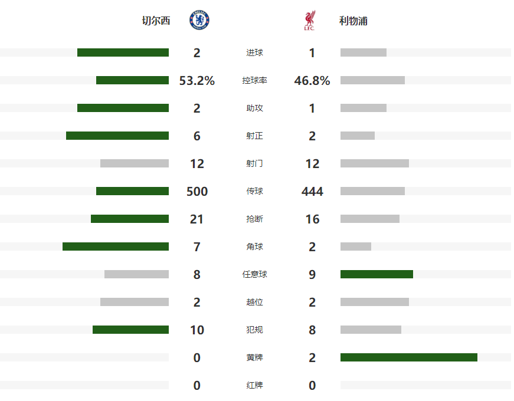Viewport: 514px width, 401px height.
Task: Click the 控球率 possession label
Action: pos(254,80)
